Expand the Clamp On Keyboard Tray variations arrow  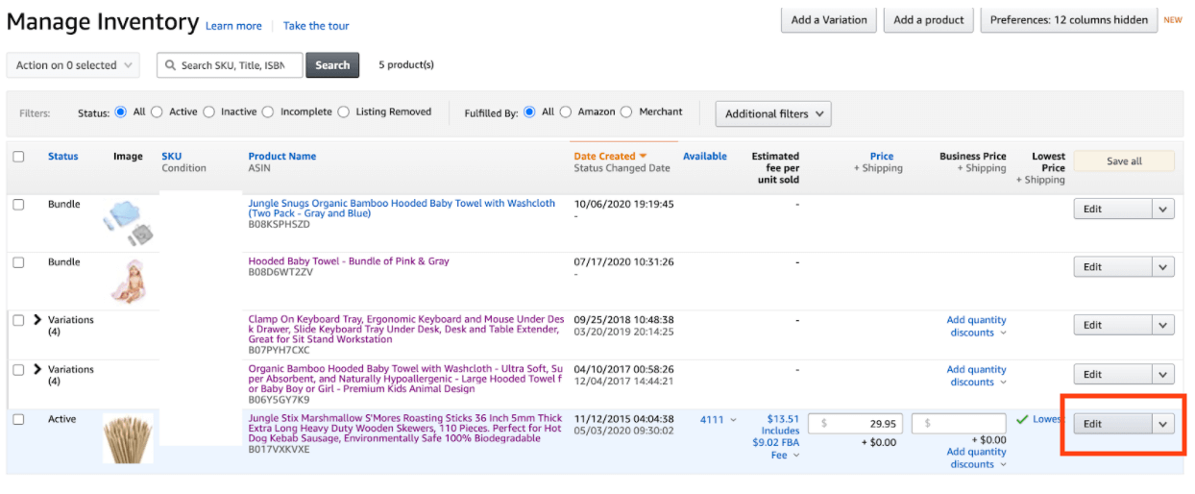38,320
